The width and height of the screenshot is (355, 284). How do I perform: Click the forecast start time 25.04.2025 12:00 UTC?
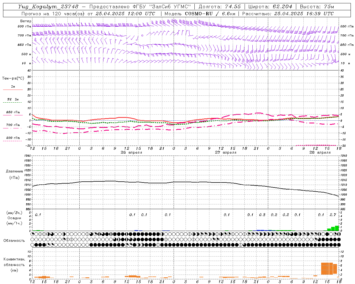click(125, 14)
